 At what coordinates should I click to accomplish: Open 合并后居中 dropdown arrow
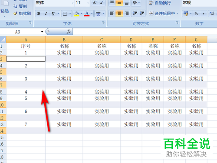click(x=177, y=13)
